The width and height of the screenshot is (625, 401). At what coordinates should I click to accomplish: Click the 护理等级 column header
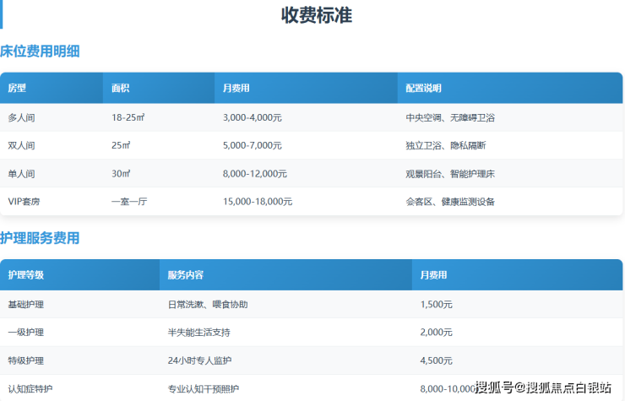(x=25, y=275)
